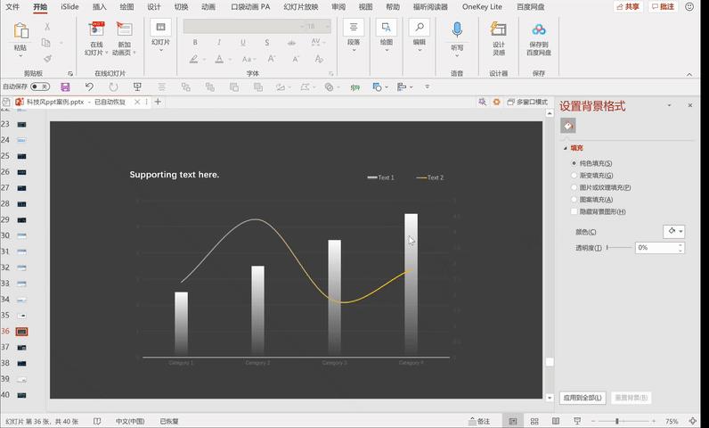Open the 文件 menu
This screenshot has width=709, height=428.
(12, 7)
